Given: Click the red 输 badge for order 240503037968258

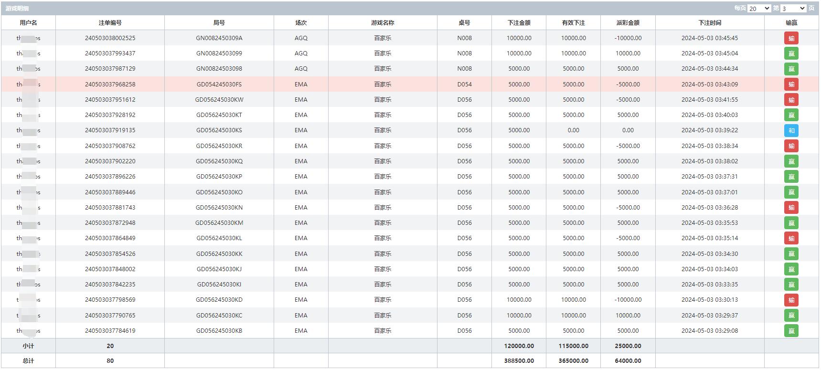Looking at the screenshot, I should point(791,85).
